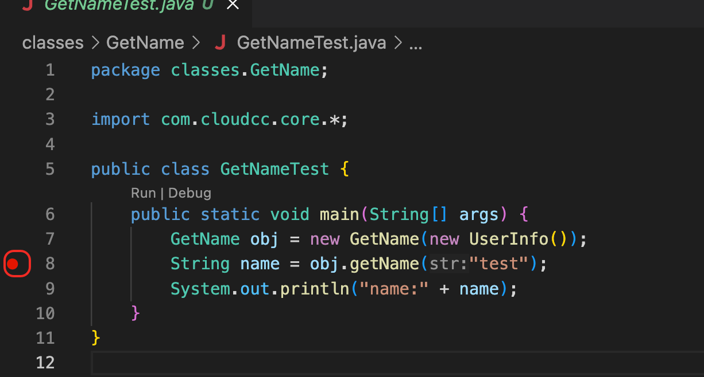
Task: Click the getName method call on line 8
Action: (x=384, y=264)
